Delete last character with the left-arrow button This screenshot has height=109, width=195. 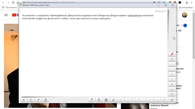click(x=165, y=100)
